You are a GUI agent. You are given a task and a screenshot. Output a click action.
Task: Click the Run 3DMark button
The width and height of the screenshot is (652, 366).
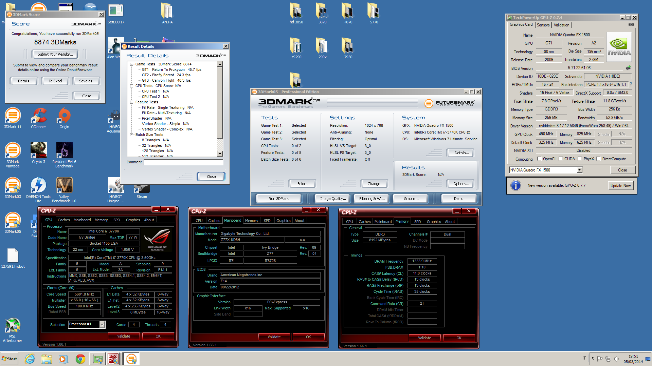pos(278,199)
